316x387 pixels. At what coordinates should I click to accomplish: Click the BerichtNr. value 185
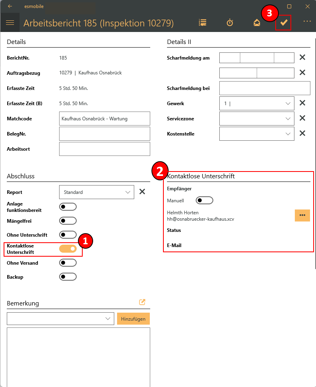tap(63, 58)
